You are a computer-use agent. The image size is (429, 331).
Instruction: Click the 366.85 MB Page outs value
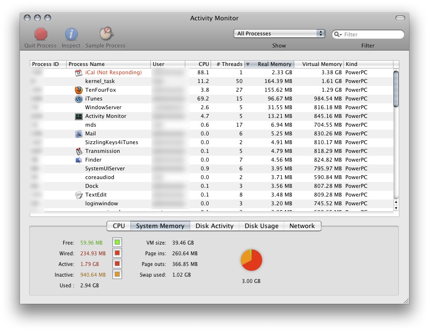(x=185, y=264)
